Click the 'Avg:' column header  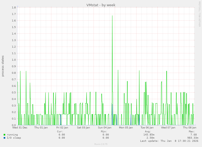148,131
